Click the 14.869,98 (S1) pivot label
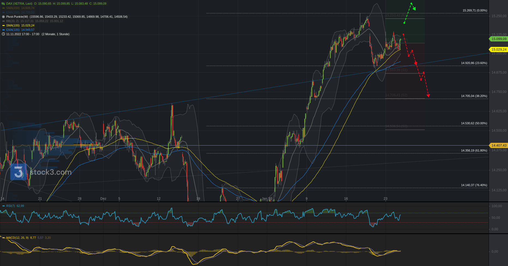 point(396,70)
